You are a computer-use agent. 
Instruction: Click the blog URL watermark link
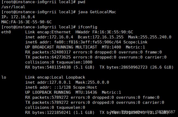pos(143,112)
